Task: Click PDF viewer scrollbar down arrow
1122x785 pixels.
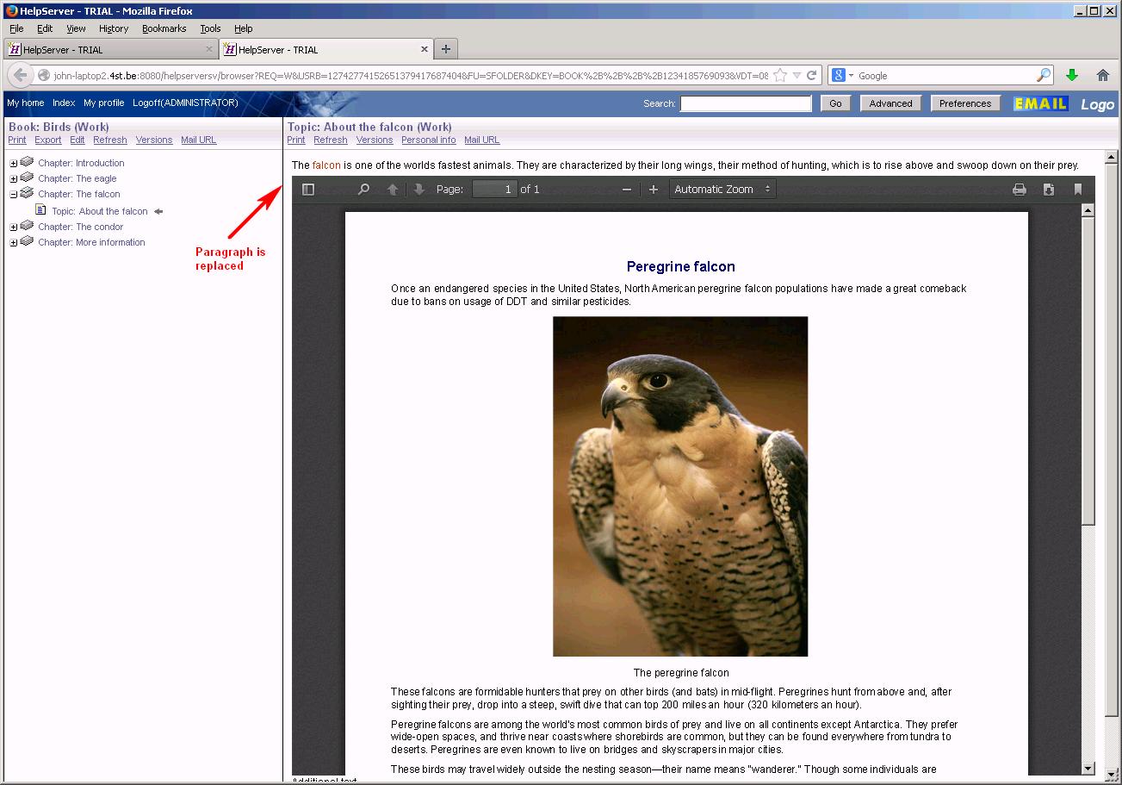Action: (1088, 768)
